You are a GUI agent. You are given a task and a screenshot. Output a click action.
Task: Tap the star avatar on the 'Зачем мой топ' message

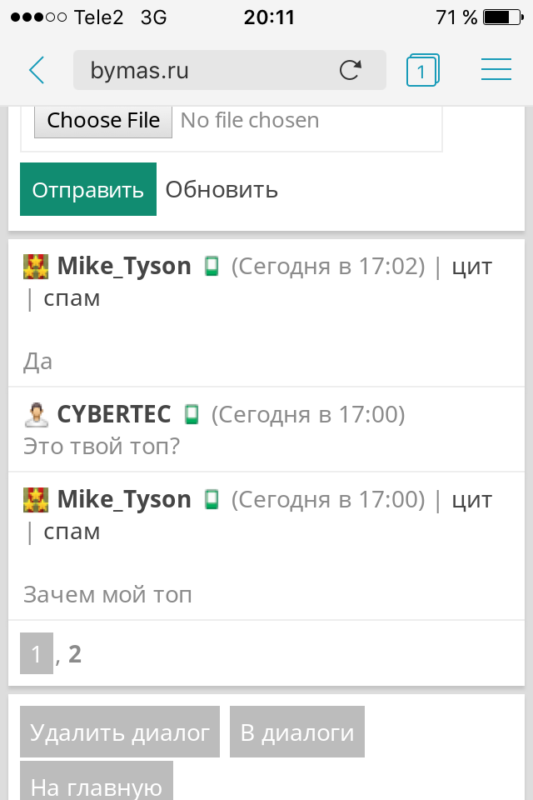(36, 500)
